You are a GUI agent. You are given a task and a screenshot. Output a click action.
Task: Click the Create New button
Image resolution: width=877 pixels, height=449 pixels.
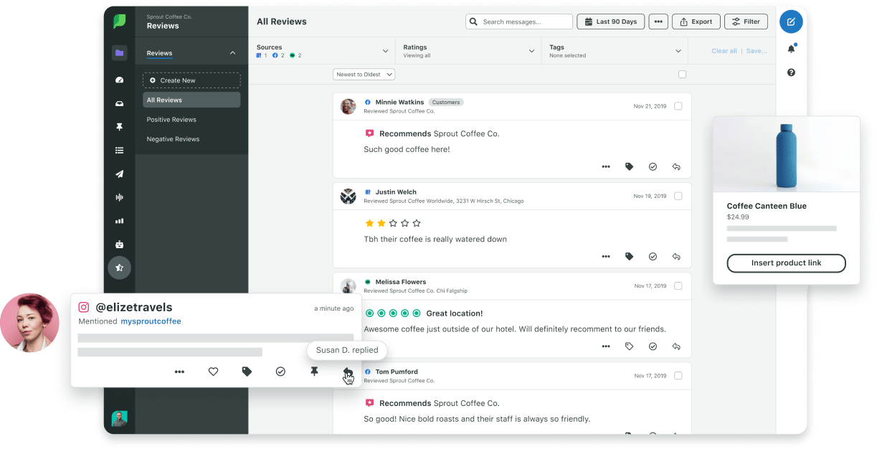[x=191, y=80]
